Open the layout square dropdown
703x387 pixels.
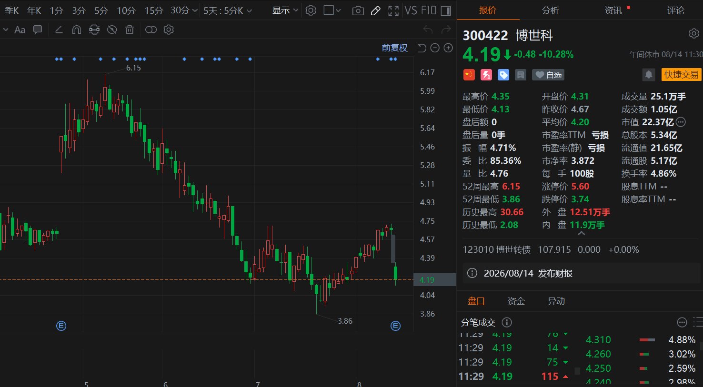coord(332,10)
